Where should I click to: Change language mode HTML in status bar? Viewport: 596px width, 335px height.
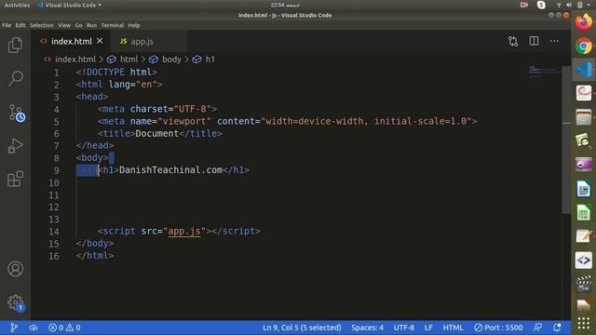click(453, 328)
